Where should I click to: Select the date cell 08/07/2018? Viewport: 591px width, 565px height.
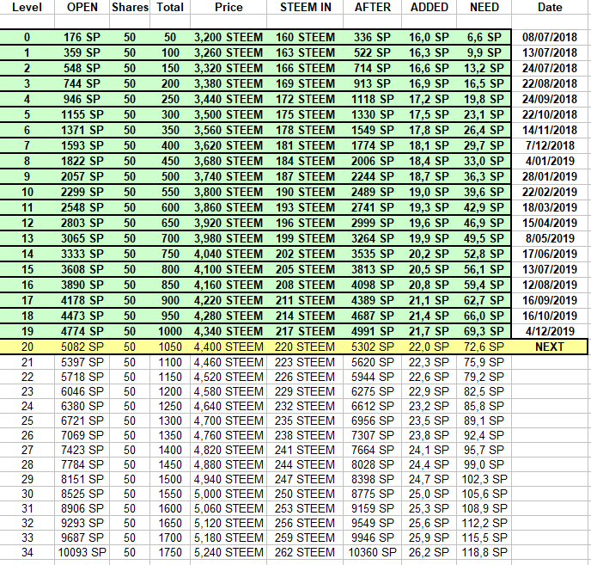[549, 37]
